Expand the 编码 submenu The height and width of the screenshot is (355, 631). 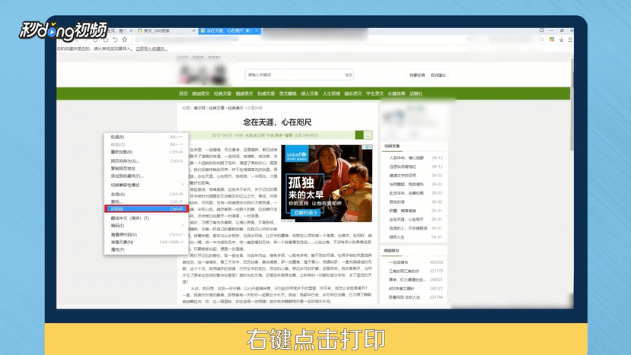[146, 226]
